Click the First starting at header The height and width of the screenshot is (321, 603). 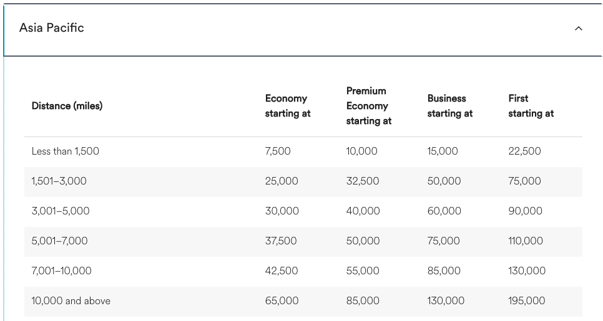pos(531,106)
